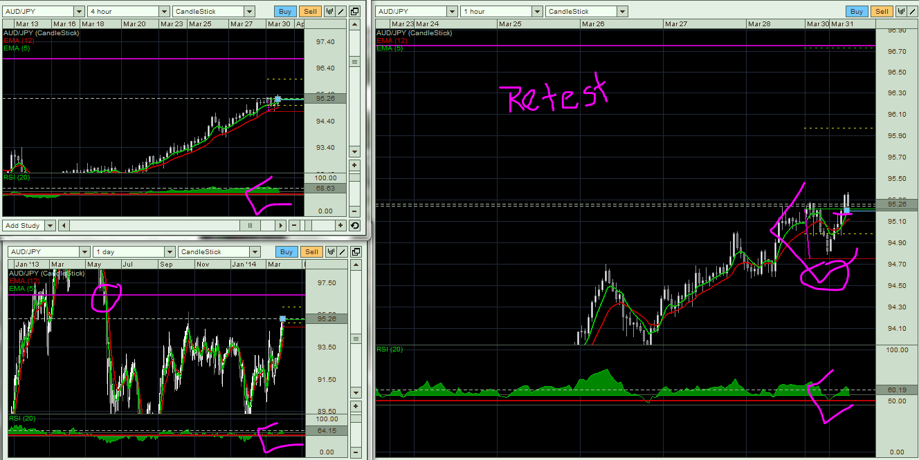Viewport: 919px width, 460px height.
Task: Zoom in horizontal plus in 4 hour chart
Action: 340,225
